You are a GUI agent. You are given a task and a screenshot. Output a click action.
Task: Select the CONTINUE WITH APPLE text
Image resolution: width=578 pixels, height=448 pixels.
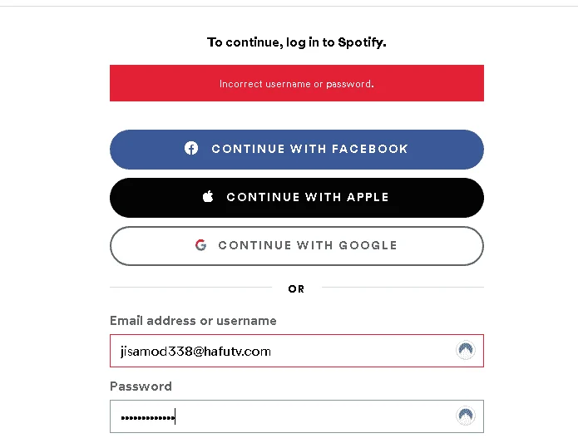(308, 197)
